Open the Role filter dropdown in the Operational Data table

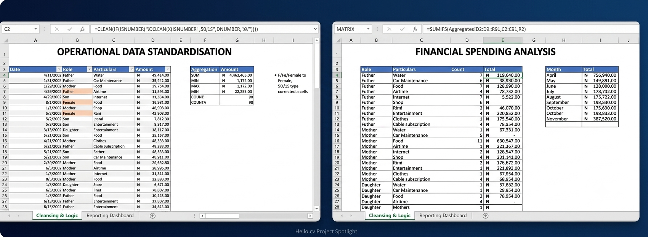[x=89, y=70]
